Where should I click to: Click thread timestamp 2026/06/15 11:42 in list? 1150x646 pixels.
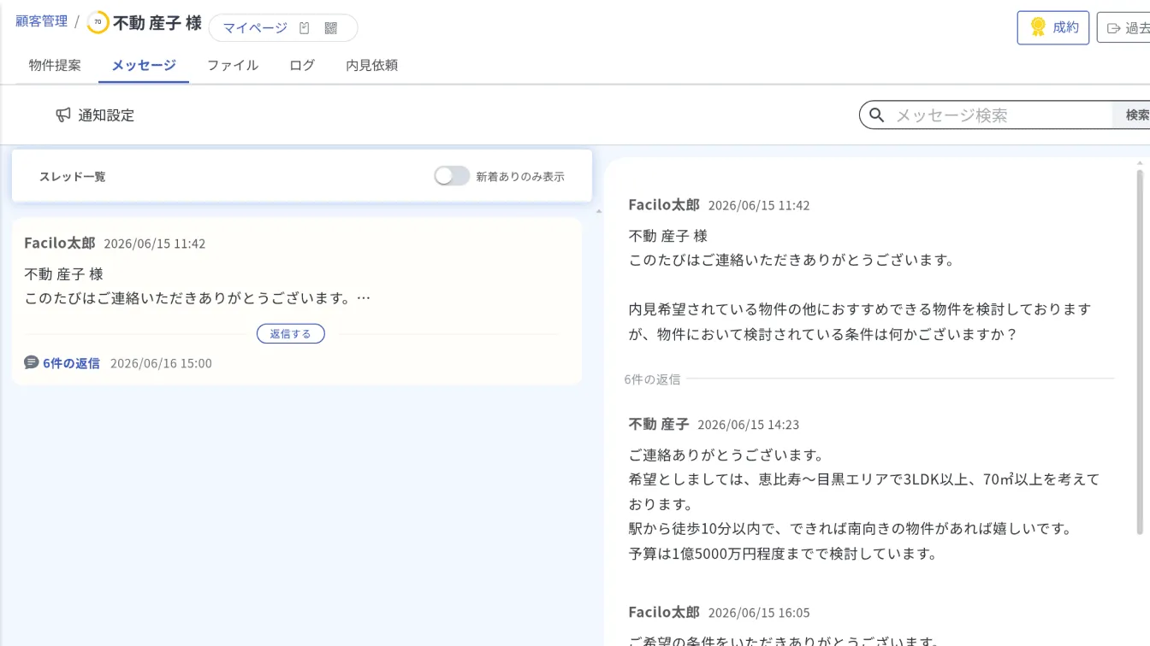click(x=155, y=244)
